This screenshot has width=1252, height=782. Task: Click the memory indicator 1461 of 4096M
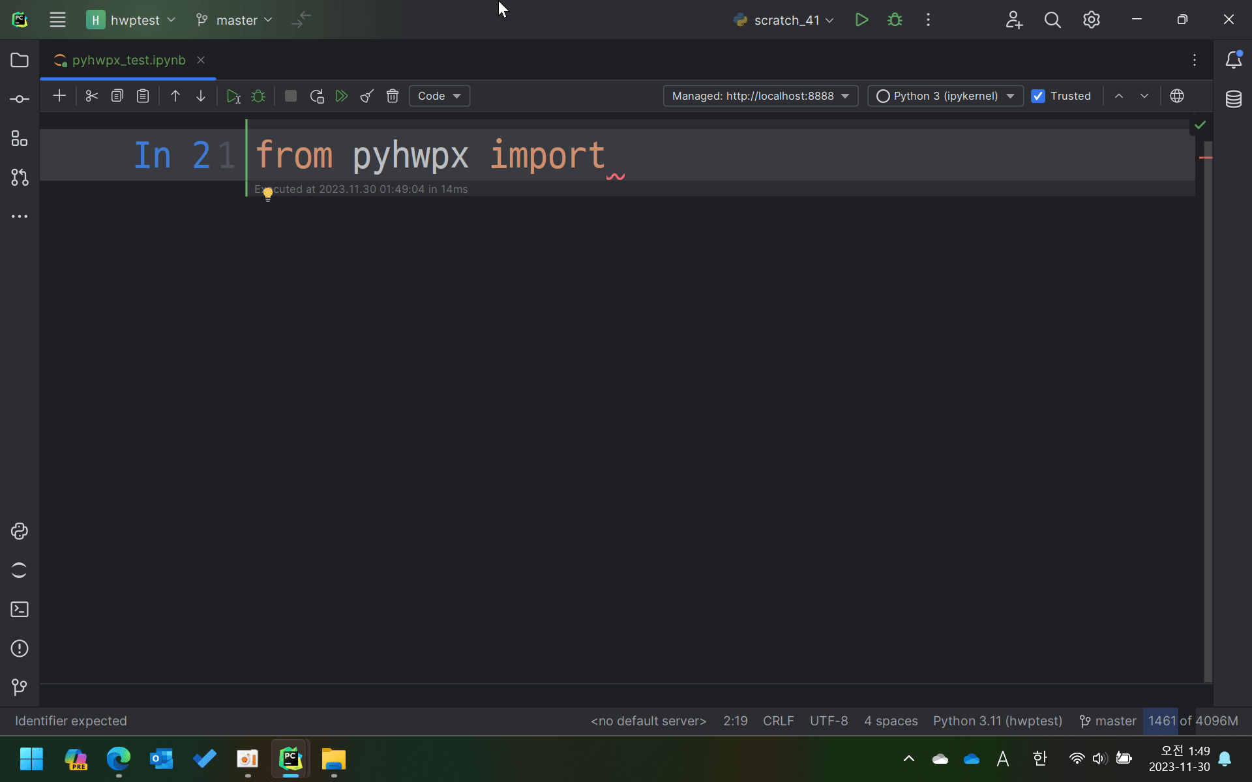[1193, 721]
